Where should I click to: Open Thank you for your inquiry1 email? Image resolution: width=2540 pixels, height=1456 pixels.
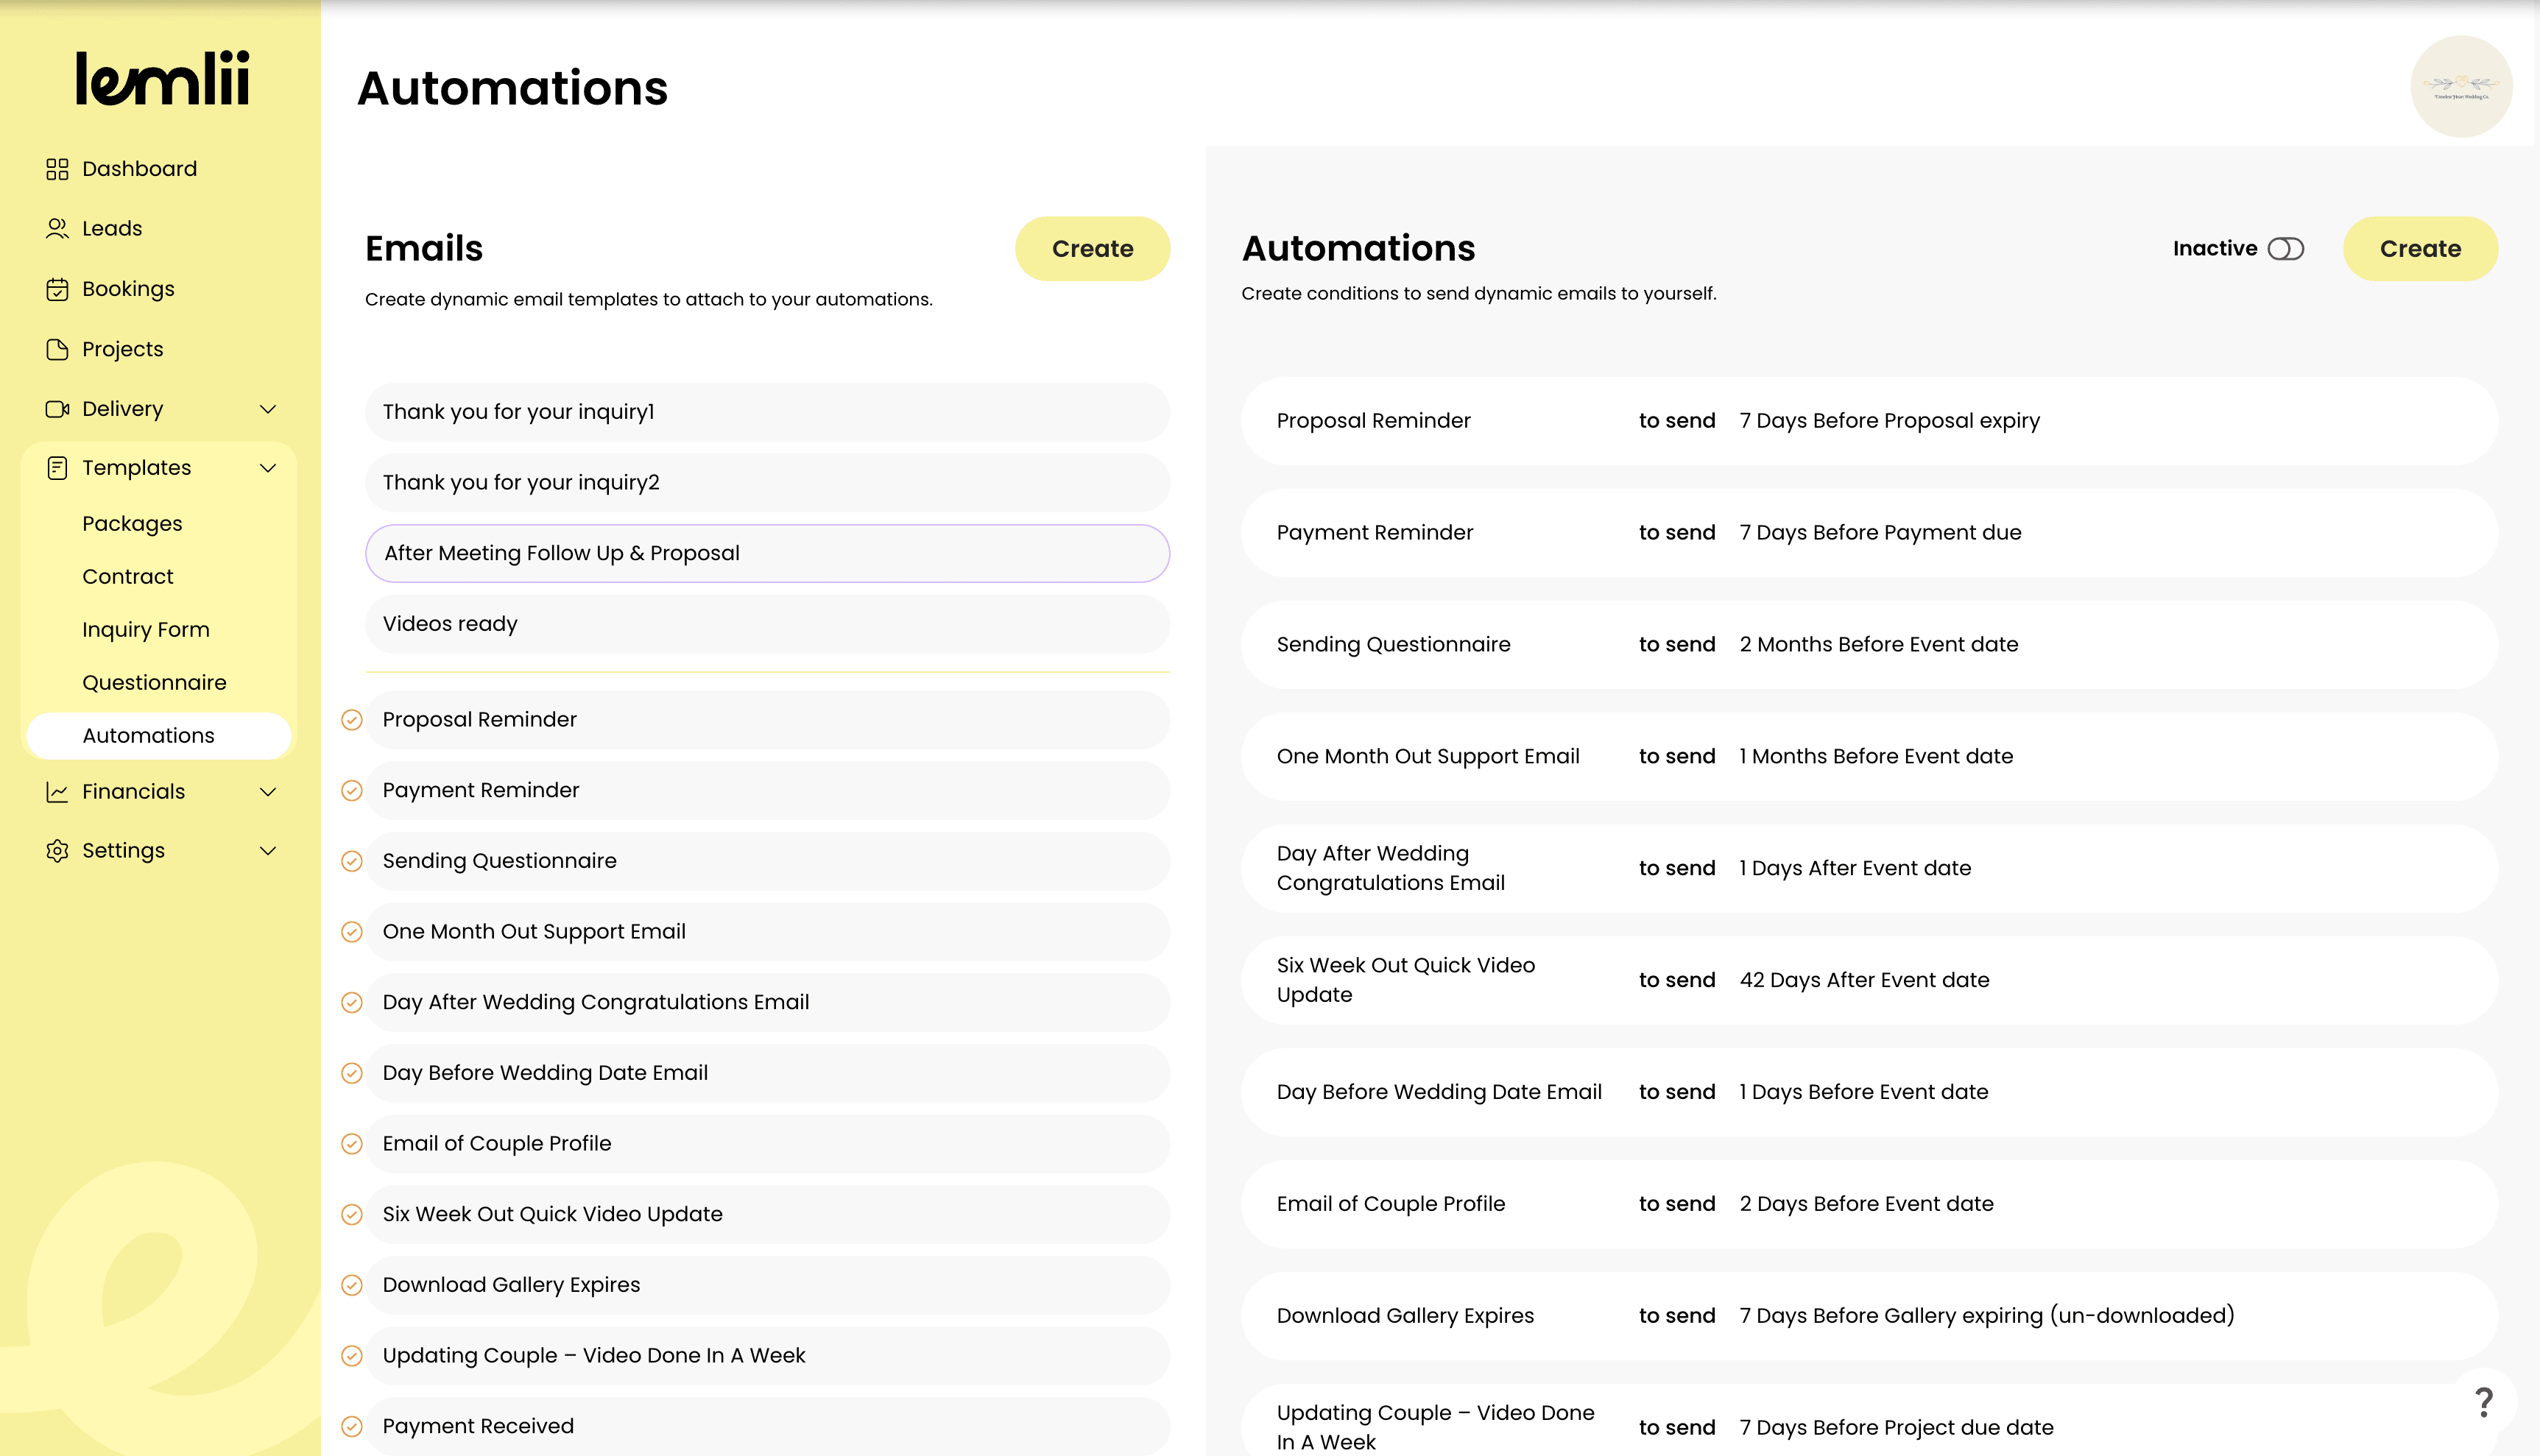coord(768,412)
